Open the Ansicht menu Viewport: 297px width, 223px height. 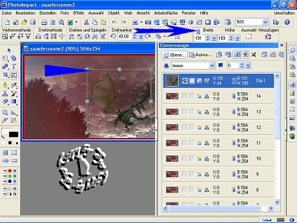[x=143, y=13]
